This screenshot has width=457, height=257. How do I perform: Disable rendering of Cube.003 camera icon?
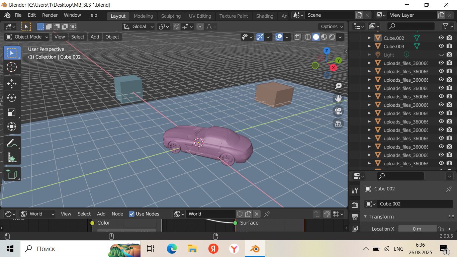click(449, 46)
